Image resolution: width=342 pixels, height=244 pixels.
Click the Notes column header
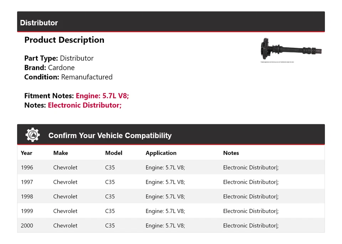[x=231, y=153]
